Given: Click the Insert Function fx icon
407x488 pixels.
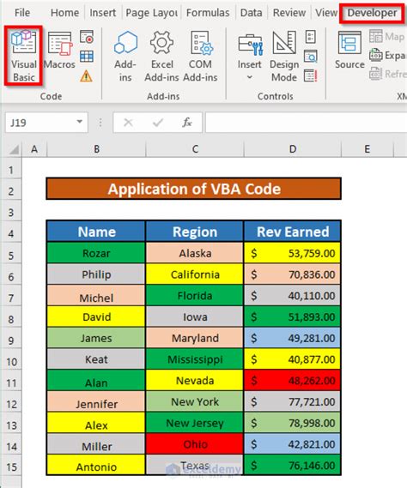Looking at the screenshot, I should tap(186, 123).
